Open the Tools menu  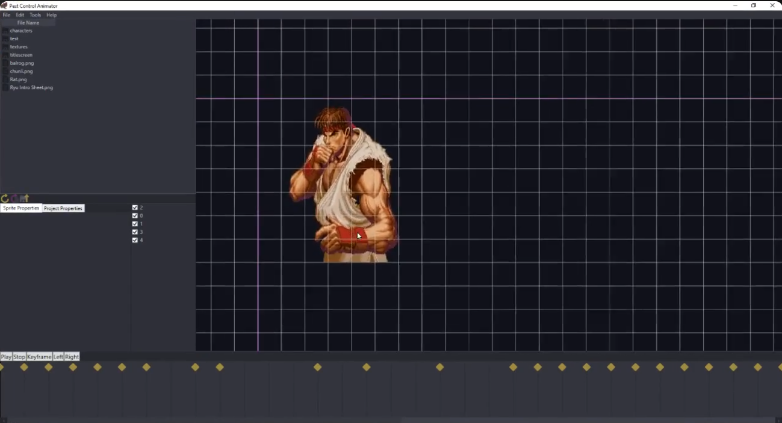[x=34, y=14]
